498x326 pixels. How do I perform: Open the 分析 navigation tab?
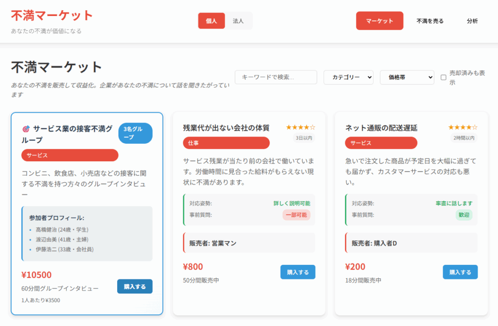click(472, 21)
